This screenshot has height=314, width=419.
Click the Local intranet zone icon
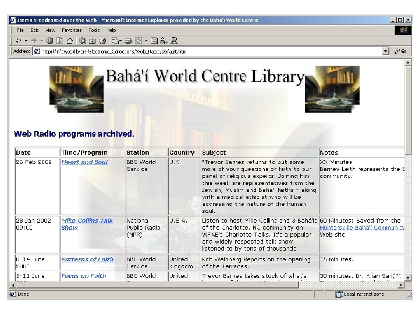click(339, 294)
